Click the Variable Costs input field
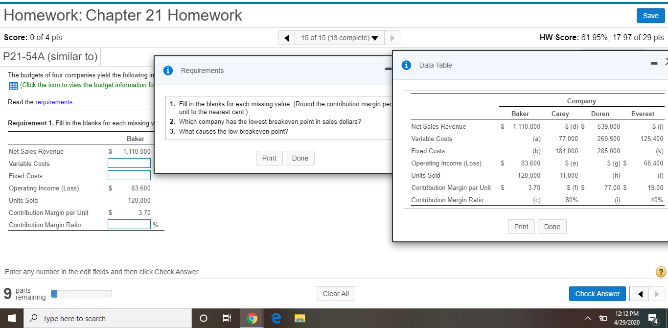The width and height of the screenshot is (668, 328). tap(129, 163)
